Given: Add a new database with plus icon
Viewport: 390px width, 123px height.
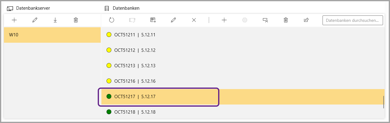Looking at the screenshot, I should coord(224,20).
